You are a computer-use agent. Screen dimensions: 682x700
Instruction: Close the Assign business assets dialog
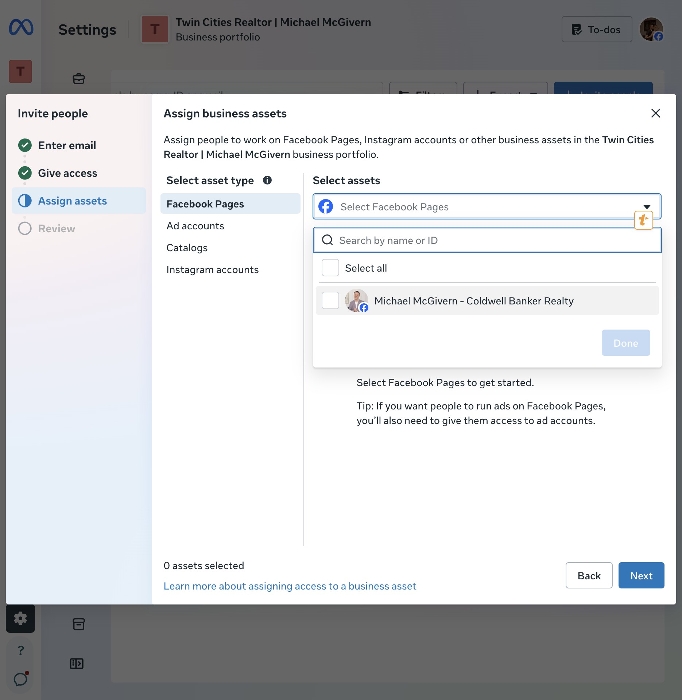(x=656, y=113)
